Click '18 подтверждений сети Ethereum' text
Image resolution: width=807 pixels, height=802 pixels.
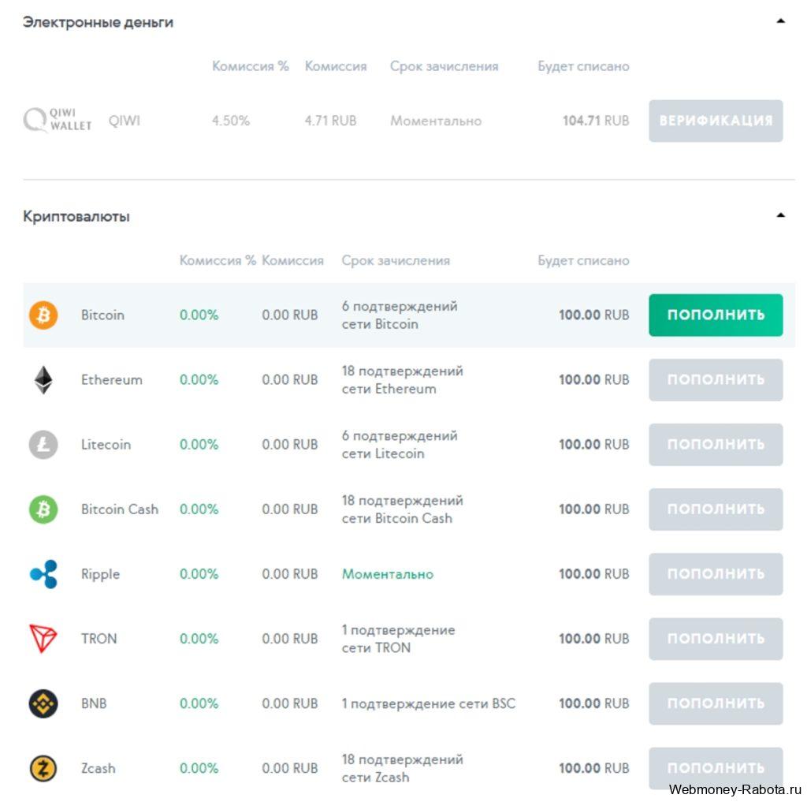(403, 379)
